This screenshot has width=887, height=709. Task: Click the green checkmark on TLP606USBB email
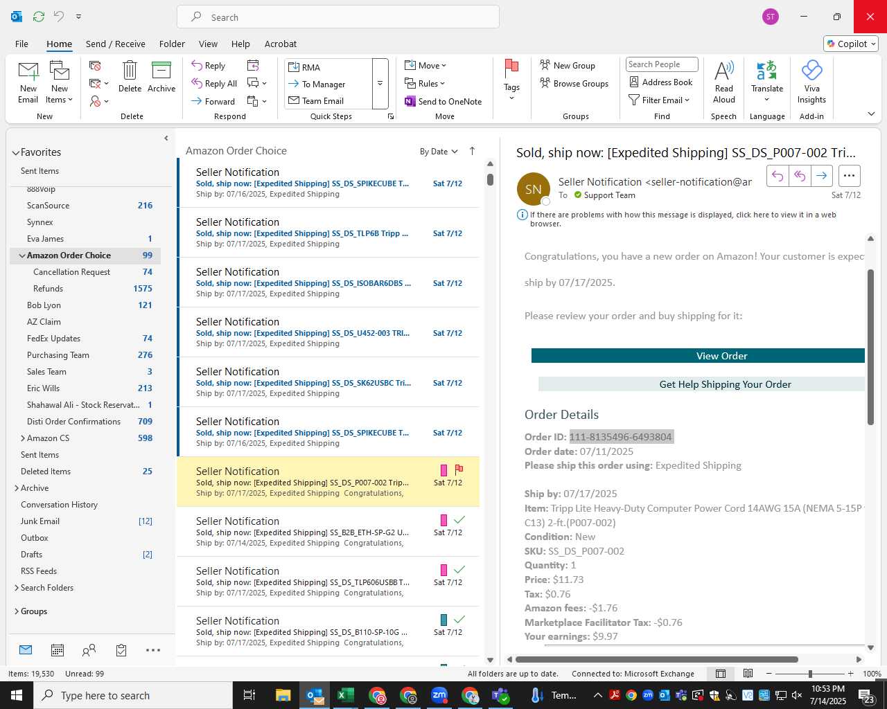tap(459, 569)
